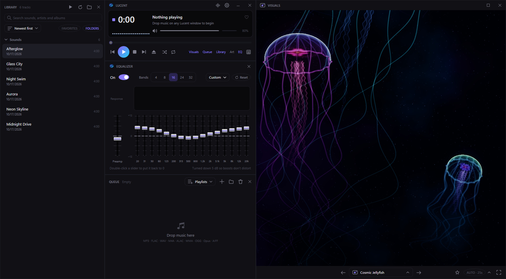Toggle the Folders view in Library
Image resolution: width=506 pixels, height=279 pixels.
click(92, 28)
